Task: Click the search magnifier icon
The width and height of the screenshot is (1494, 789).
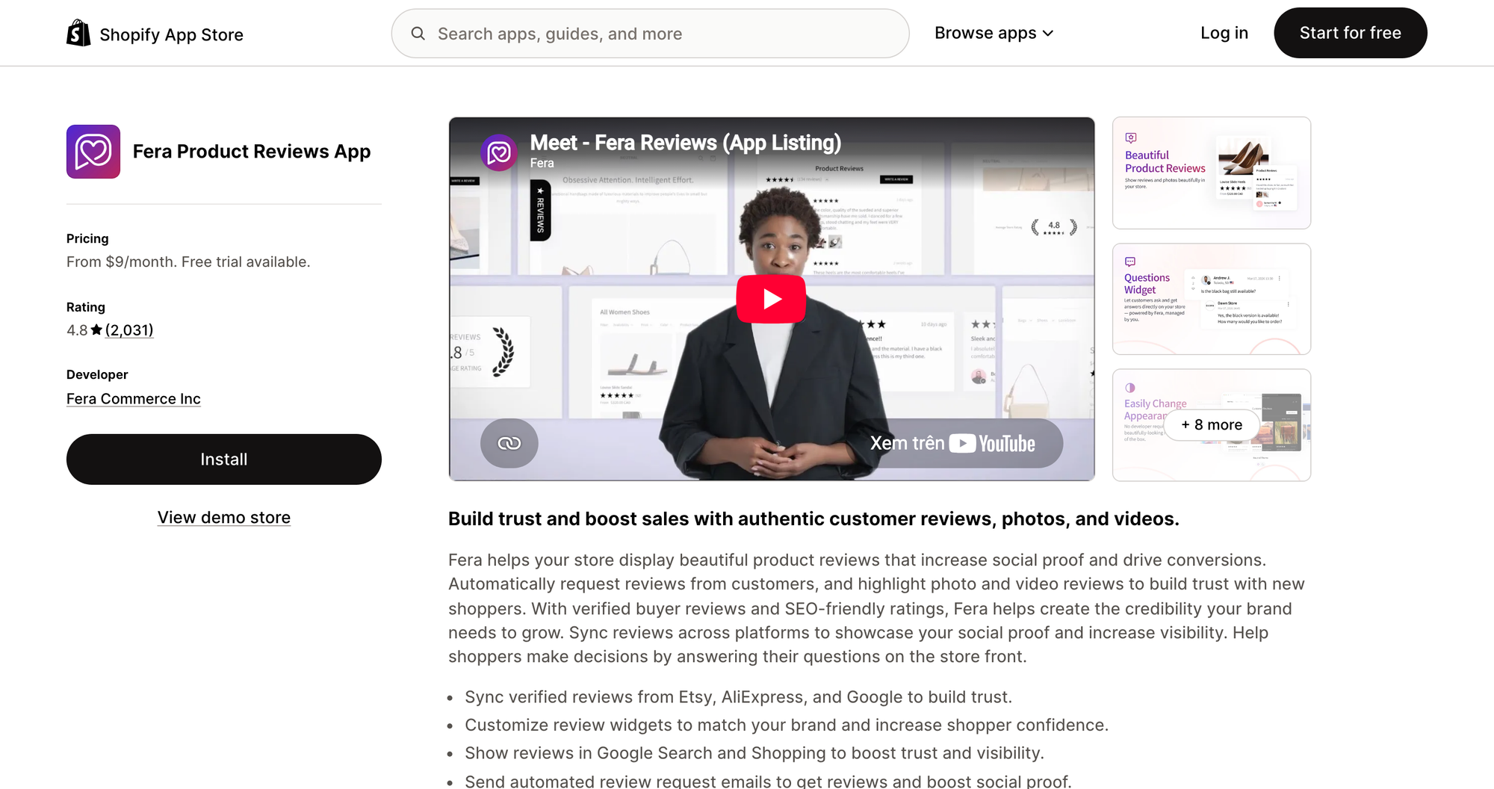Action: 418,34
